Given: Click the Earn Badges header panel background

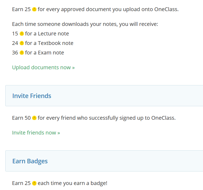Looking at the screenshot, I should (104, 161).
